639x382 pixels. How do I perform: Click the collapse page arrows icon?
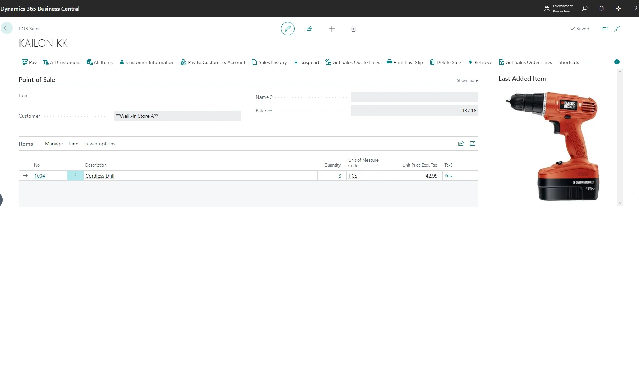click(x=617, y=29)
